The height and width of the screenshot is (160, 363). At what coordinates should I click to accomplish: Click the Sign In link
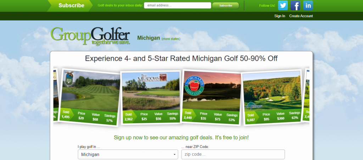pos(280,16)
